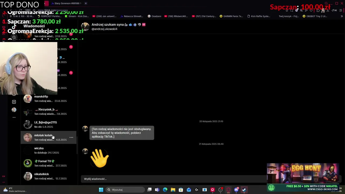The width and height of the screenshot is (345, 194).
Task: Reload the page with the refresh icon
Action: click(20, 10)
